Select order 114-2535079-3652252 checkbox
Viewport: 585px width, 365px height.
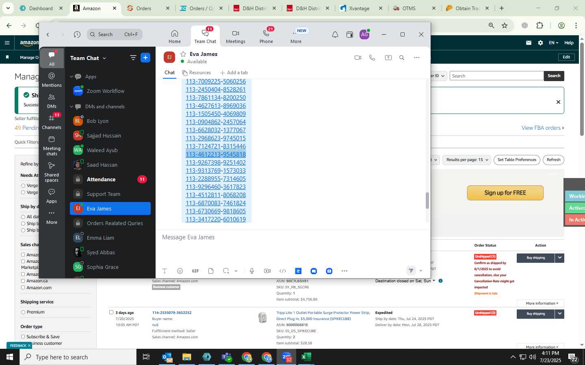(x=111, y=312)
